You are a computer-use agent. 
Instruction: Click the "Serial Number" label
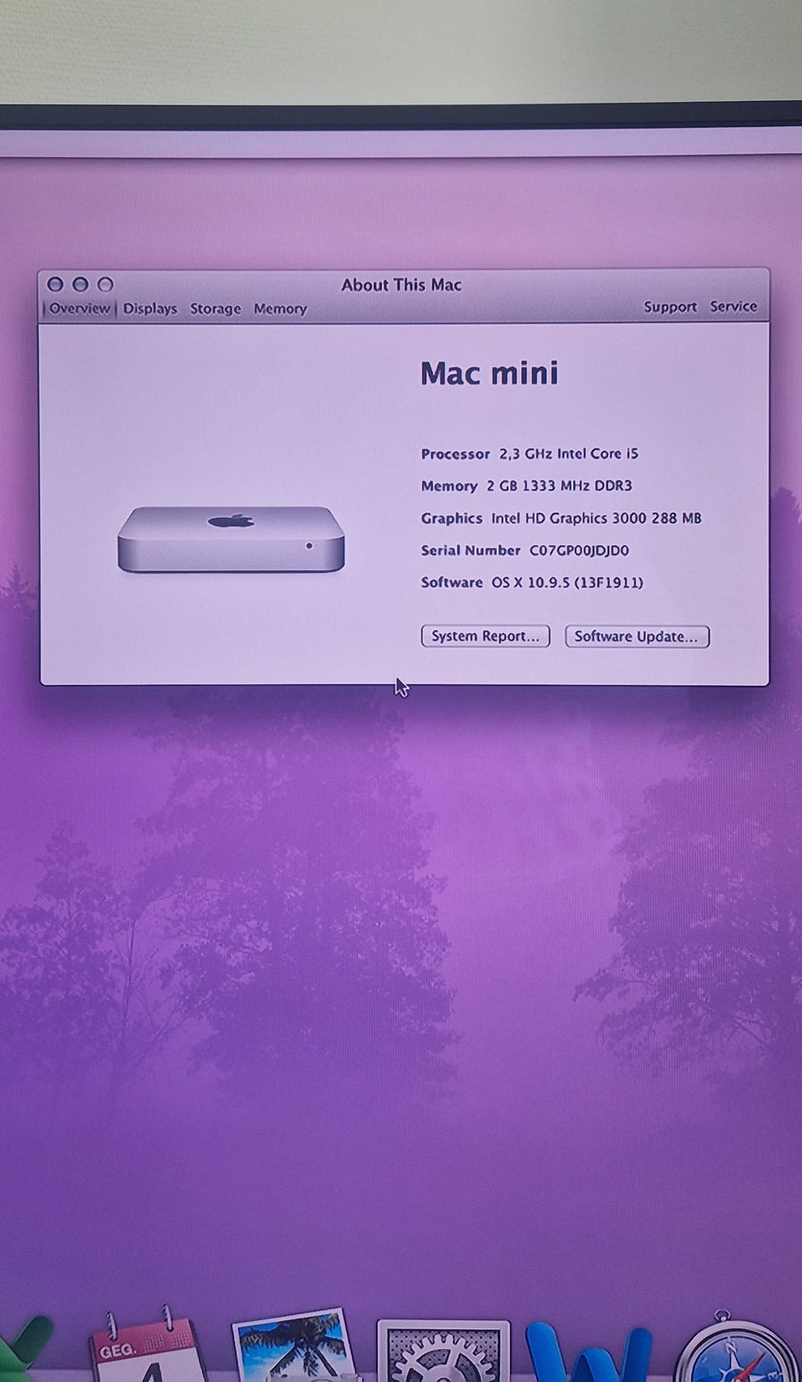pos(470,550)
